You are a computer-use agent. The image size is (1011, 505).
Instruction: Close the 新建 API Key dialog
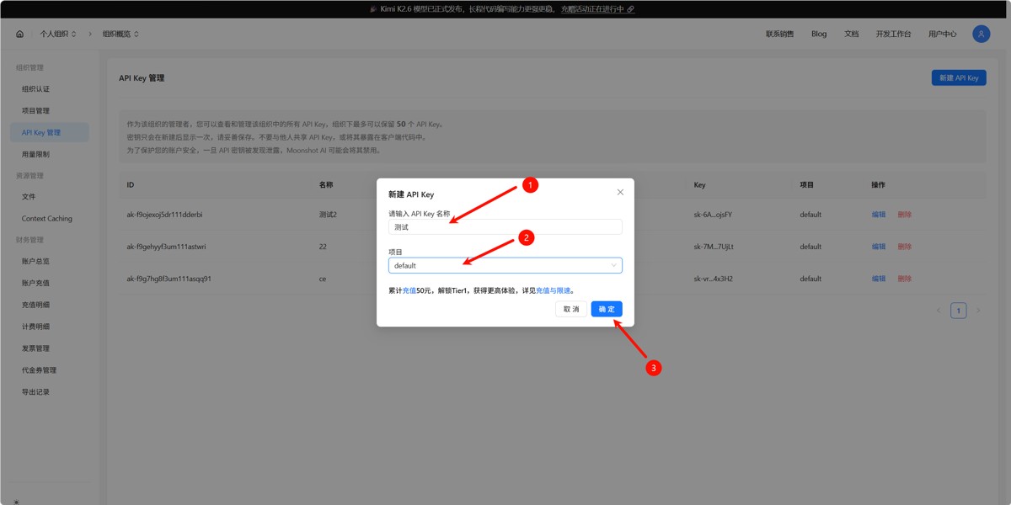pyautogui.click(x=620, y=192)
